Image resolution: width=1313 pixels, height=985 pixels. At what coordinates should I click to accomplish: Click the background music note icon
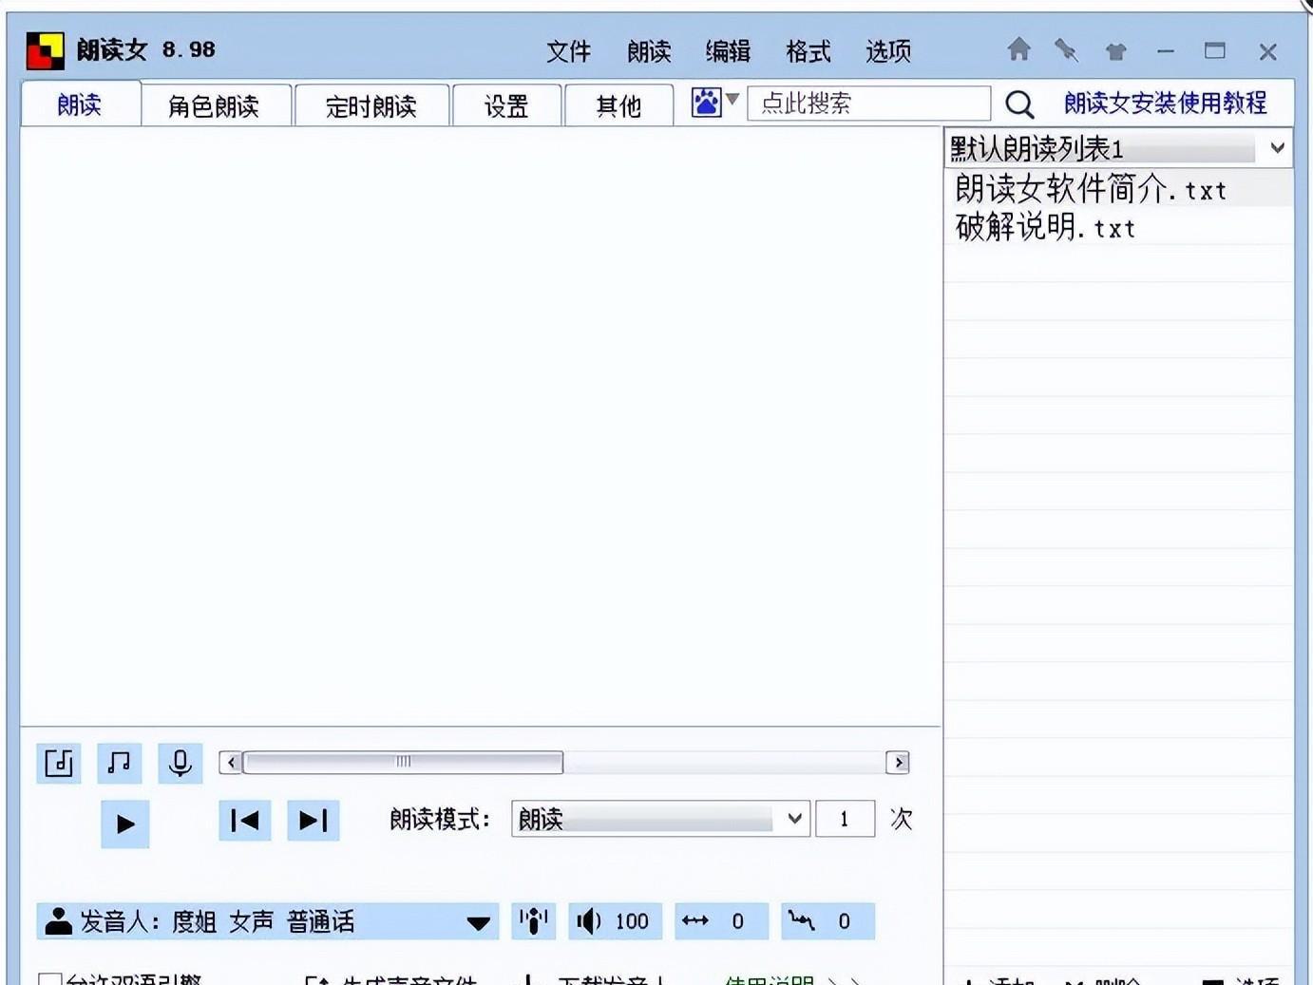point(119,763)
